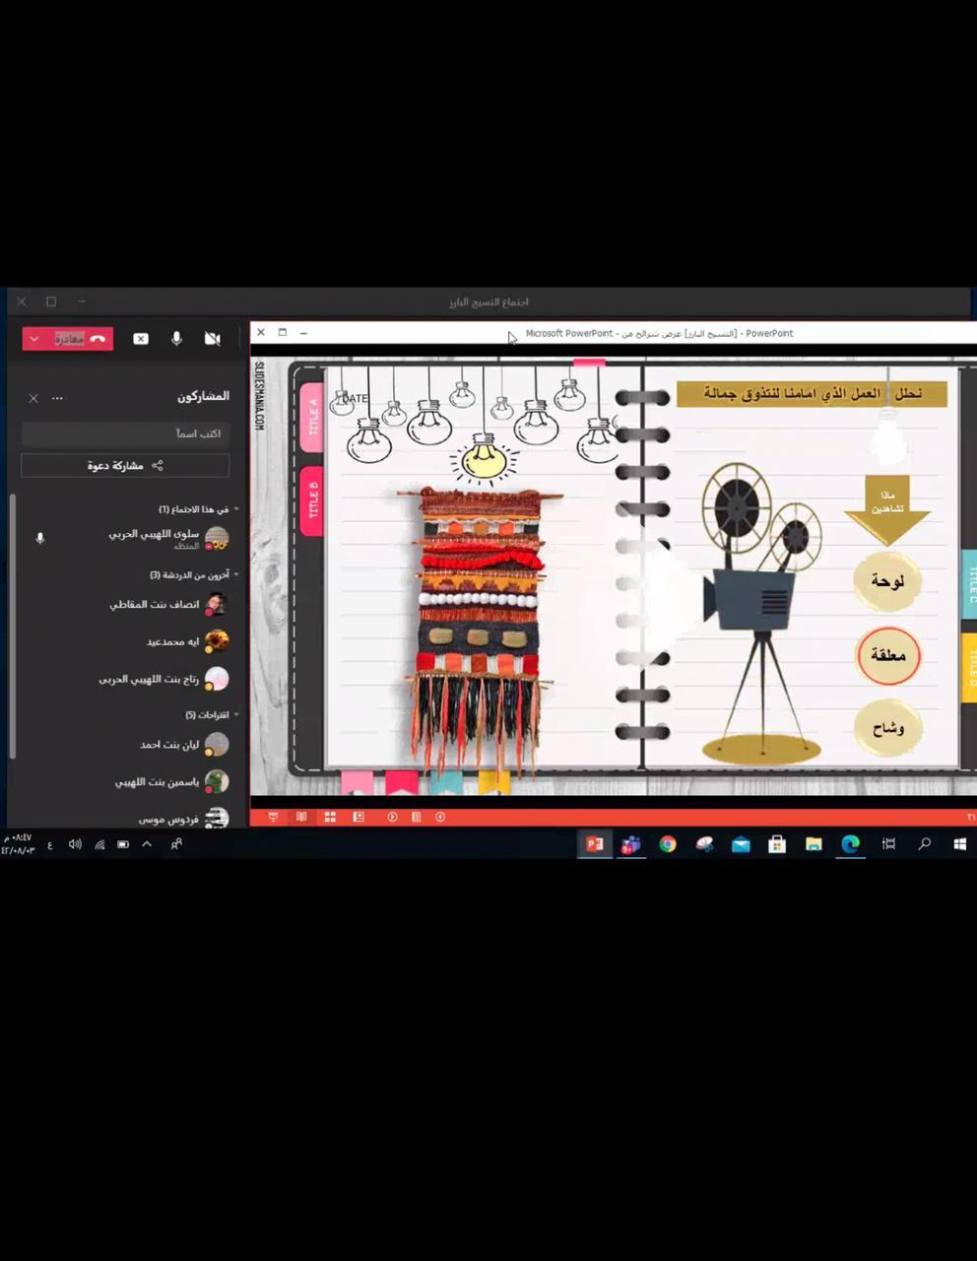Open the Mail app from the taskbar
This screenshot has width=977, height=1261.
click(741, 844)
